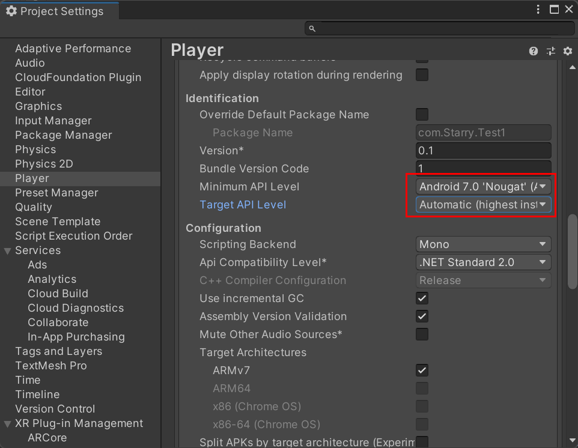Click the gear icon on Project Settings tab
The height and width of the screenshot is (448, 578).
[x=12, y=10]
